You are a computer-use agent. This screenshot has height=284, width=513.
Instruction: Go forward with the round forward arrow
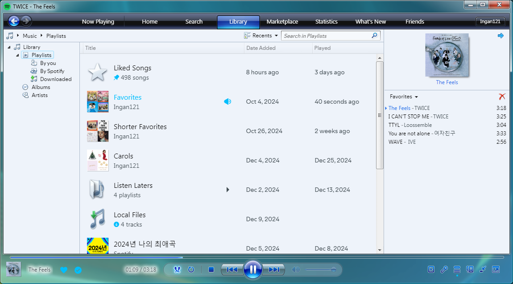[x=26, y=21]
